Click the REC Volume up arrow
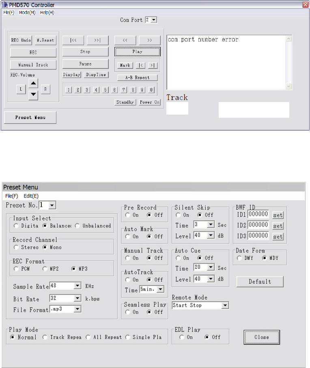The width and height of the screenshot is (310, 368). tap(33, 83)
